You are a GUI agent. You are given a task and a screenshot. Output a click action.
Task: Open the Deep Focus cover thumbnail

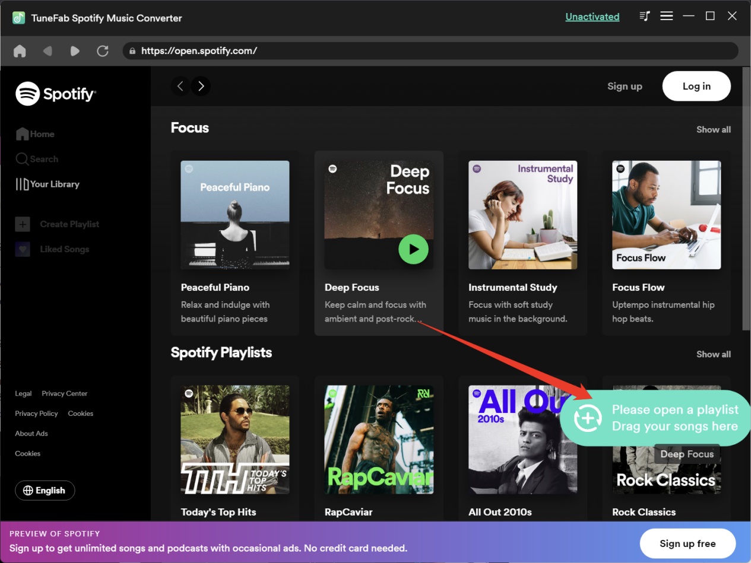(x=379, y=215)
